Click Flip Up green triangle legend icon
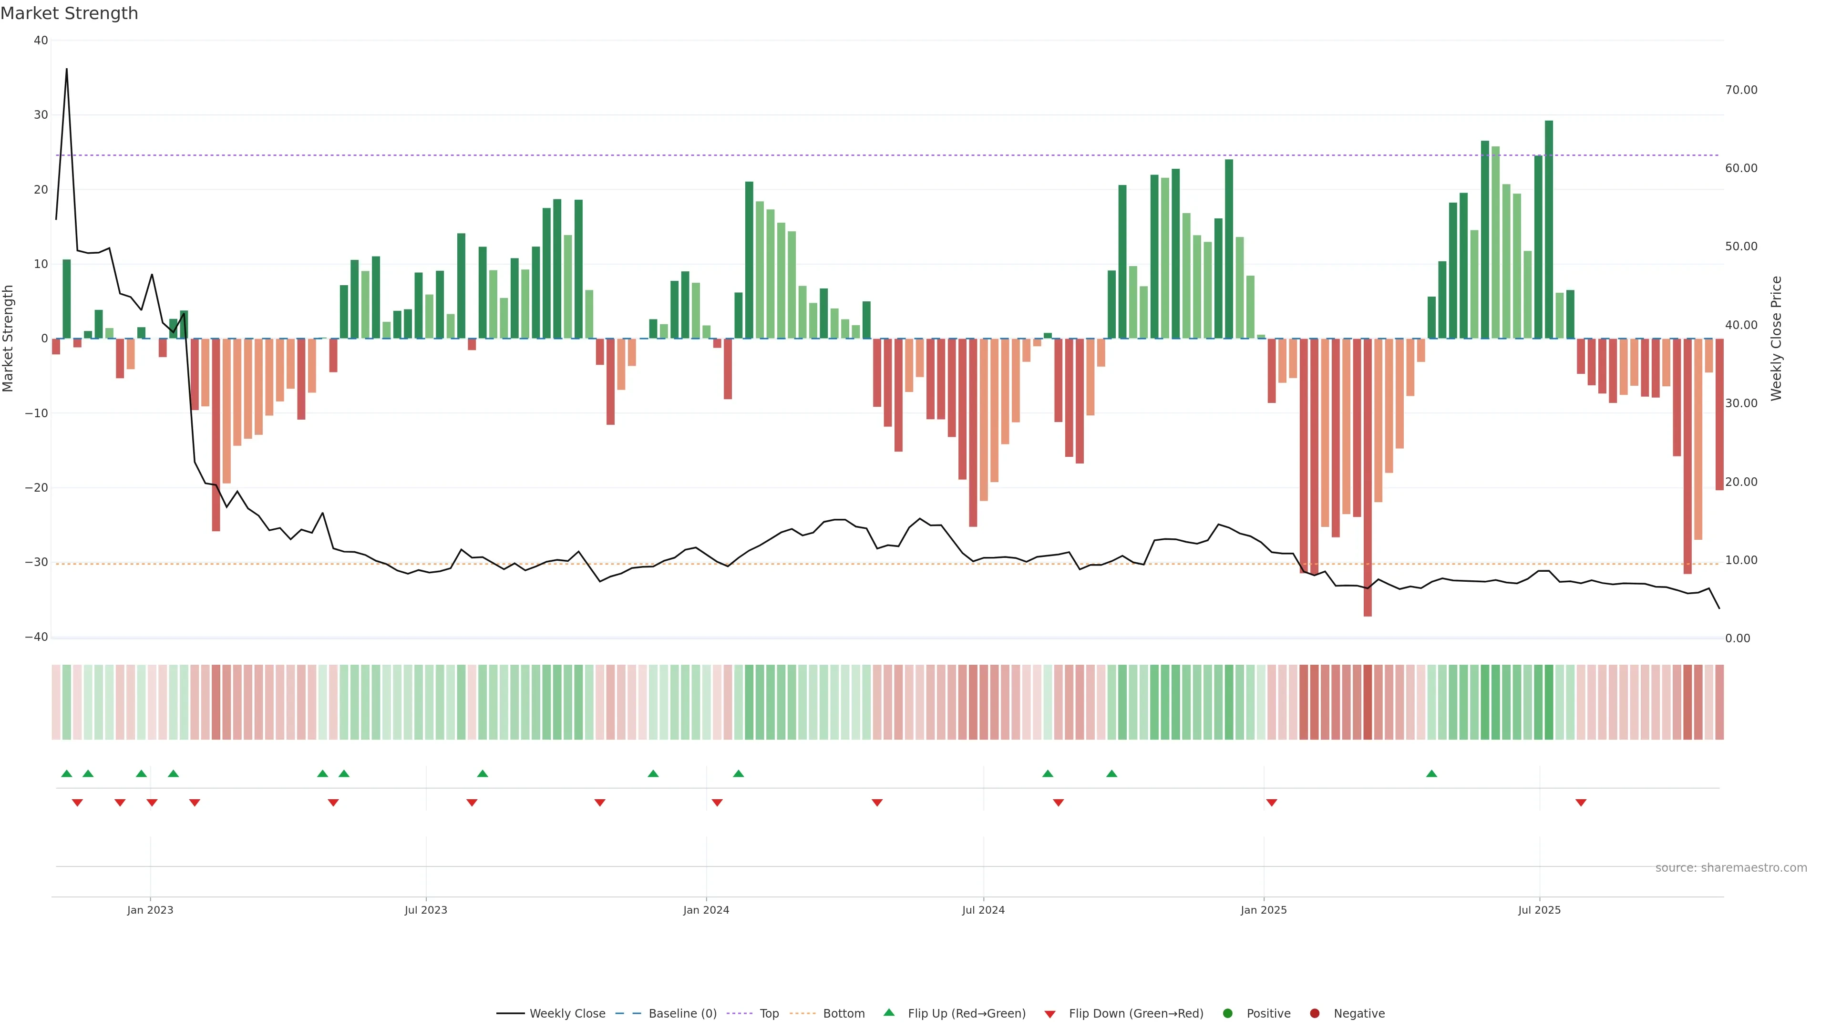 (x=888, y=1012)
